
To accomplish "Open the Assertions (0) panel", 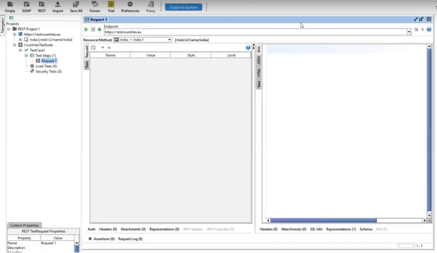I will point(104,239).
